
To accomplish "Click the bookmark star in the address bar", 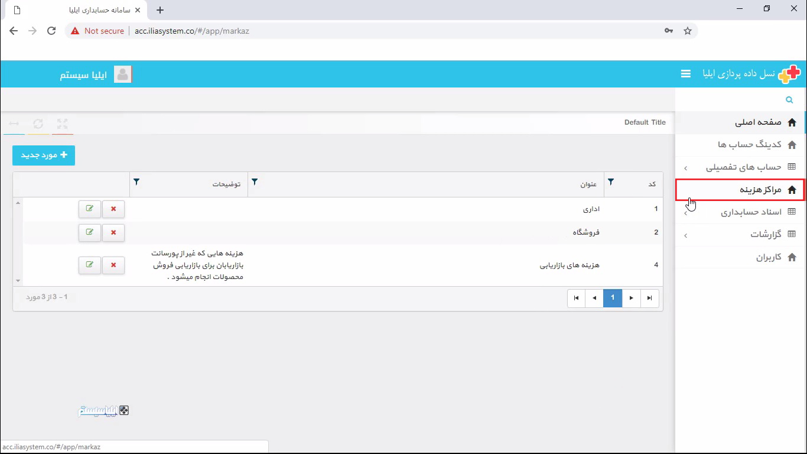I will [x=687, y=30].
